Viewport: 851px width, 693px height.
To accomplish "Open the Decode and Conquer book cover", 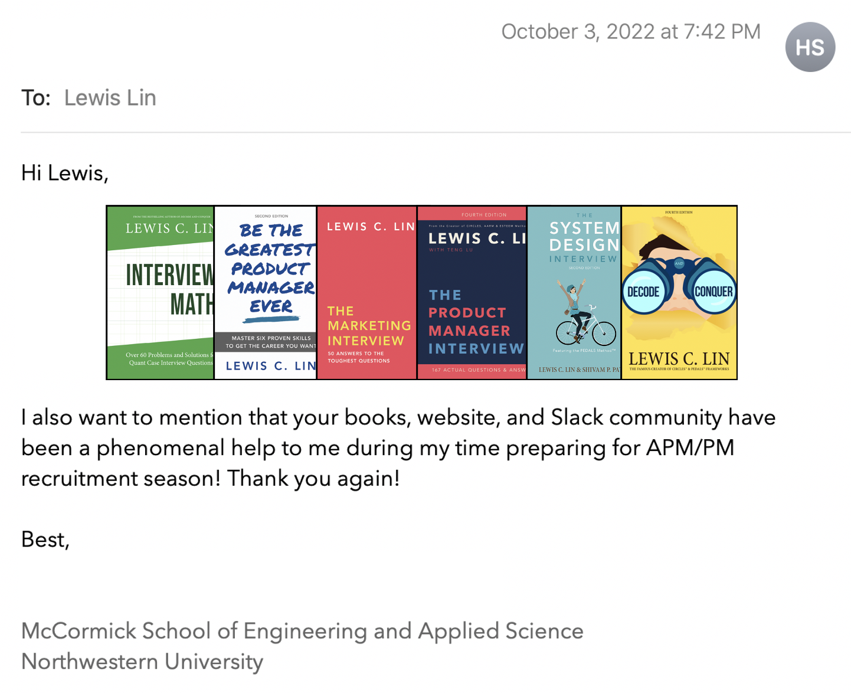I will click(679, 293).
